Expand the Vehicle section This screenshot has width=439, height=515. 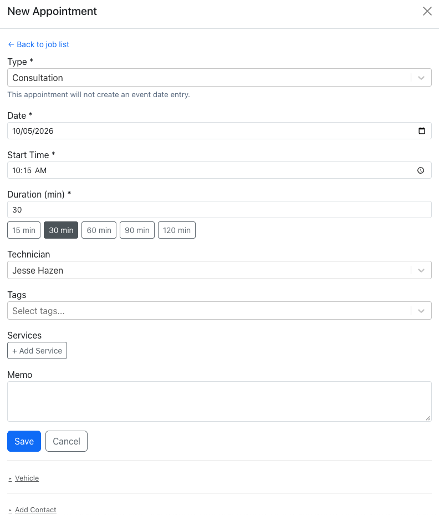click(24, 478)
